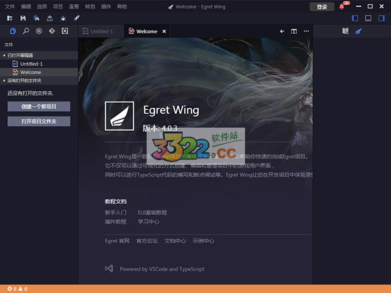The image size is (391, 293).
Task: Click the new project toolbar icon
Action: click(10, 18)
